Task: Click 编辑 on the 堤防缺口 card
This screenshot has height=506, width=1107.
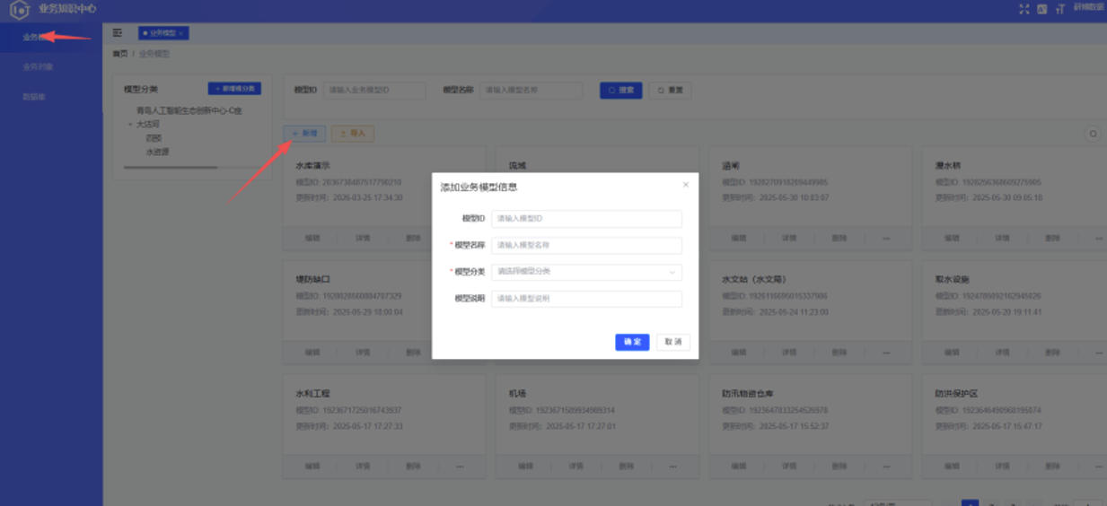Action: pyautogui.click(x=312, y=353)
